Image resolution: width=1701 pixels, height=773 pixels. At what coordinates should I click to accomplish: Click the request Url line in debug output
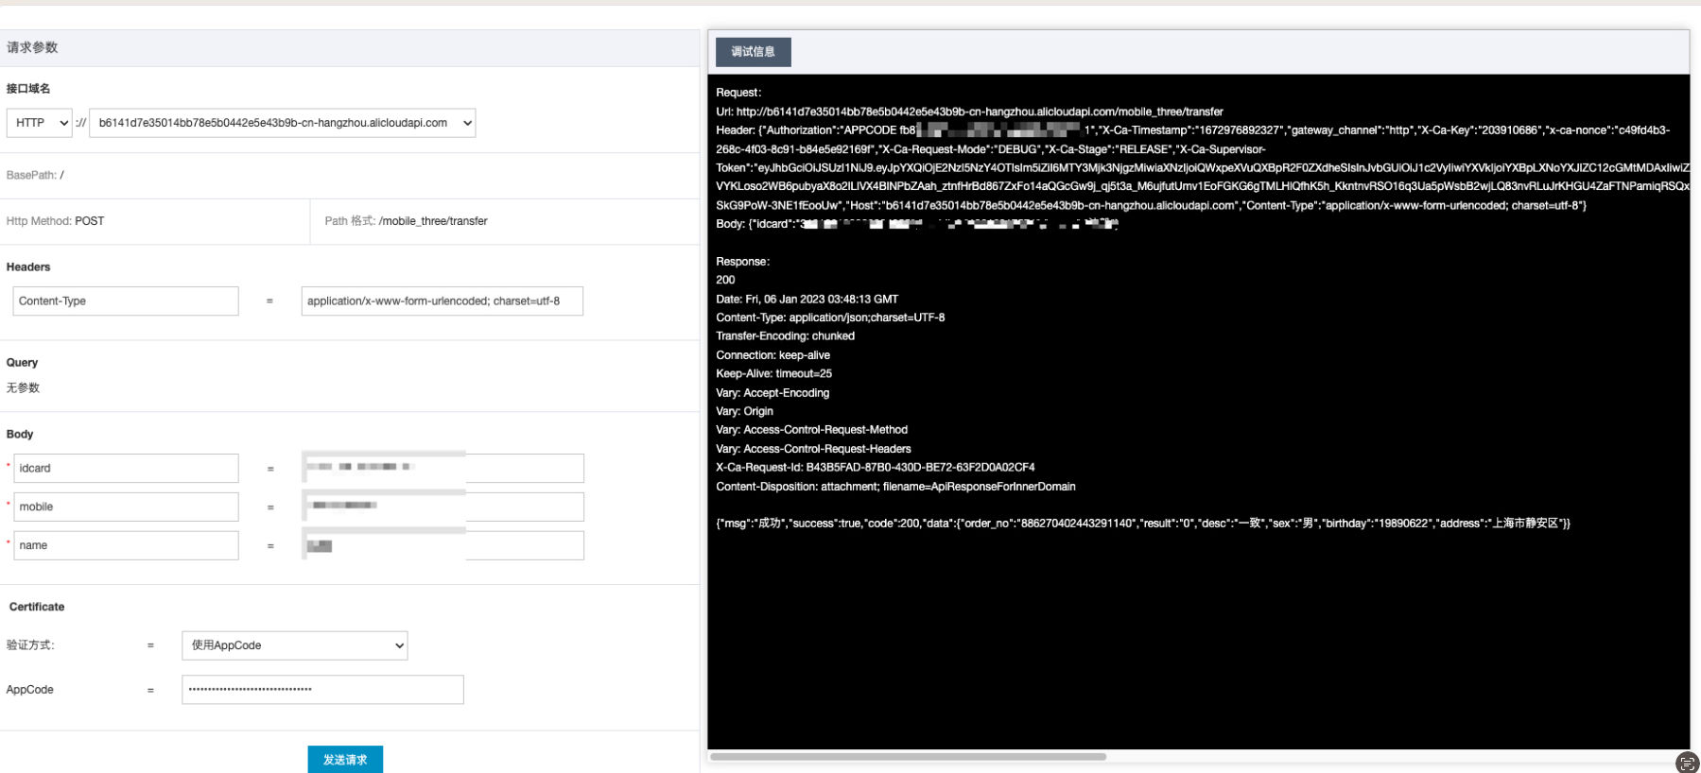point(969,112)
